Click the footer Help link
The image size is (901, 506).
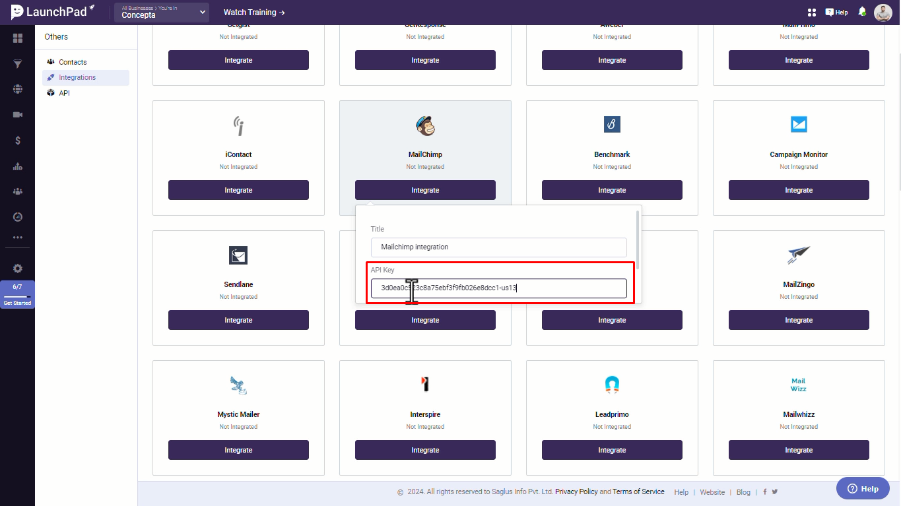[x=681, y=492]
